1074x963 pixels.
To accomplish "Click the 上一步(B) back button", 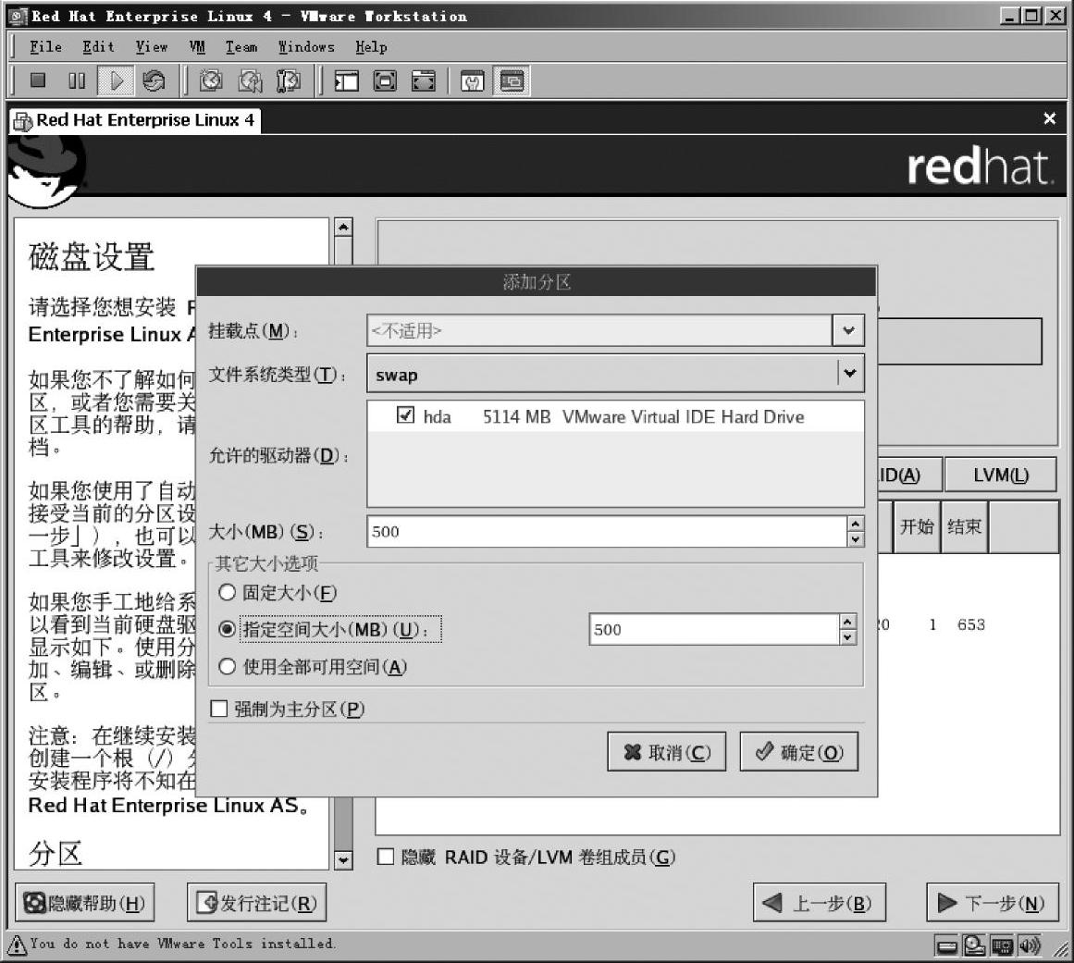I will (x=820, y=903).
